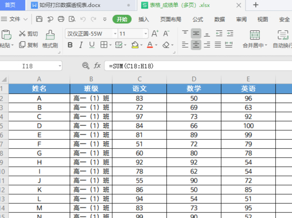Viewport: 292px width, 218px height.
Task: Click the Align Middle vertical icon
Action: click(x=196, y=34)
